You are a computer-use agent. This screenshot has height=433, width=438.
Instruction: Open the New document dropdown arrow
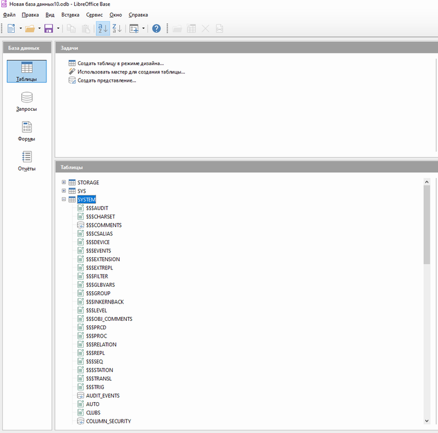point(21,28)
